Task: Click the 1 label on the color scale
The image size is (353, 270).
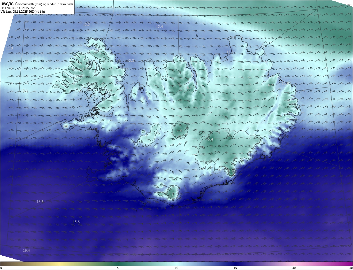Action: (59, 268)
